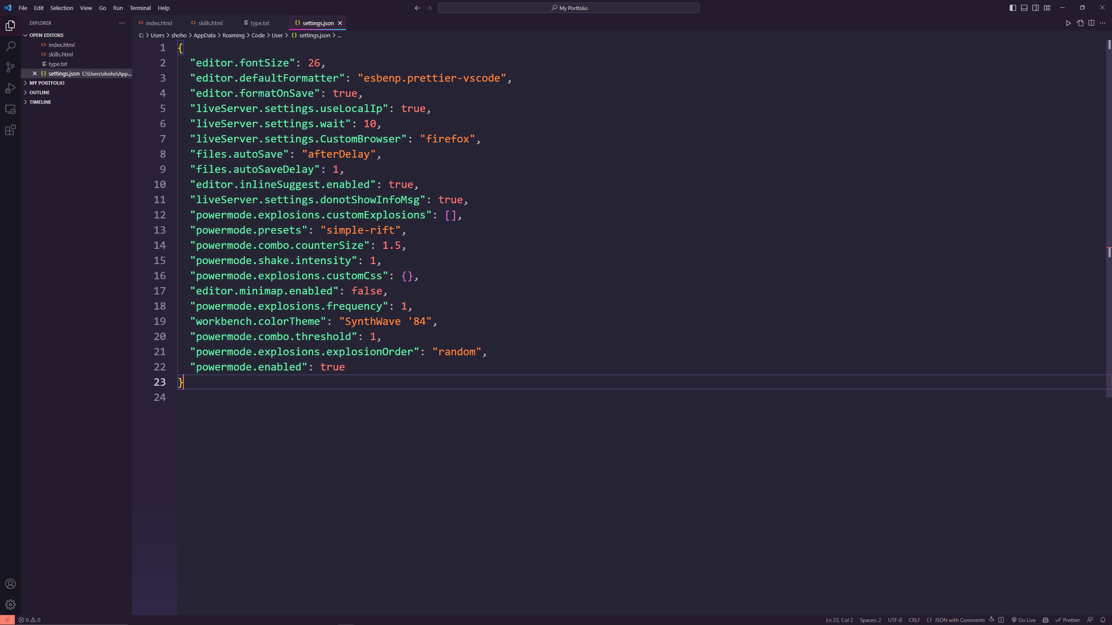This screenshot has width=1112, height=625.
Task: Switch to the index.html tab
Action: pyautogui.click(x=158, y=23)
